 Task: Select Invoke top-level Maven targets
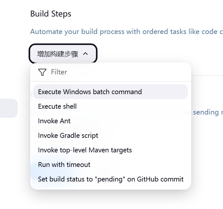point(111,150)
